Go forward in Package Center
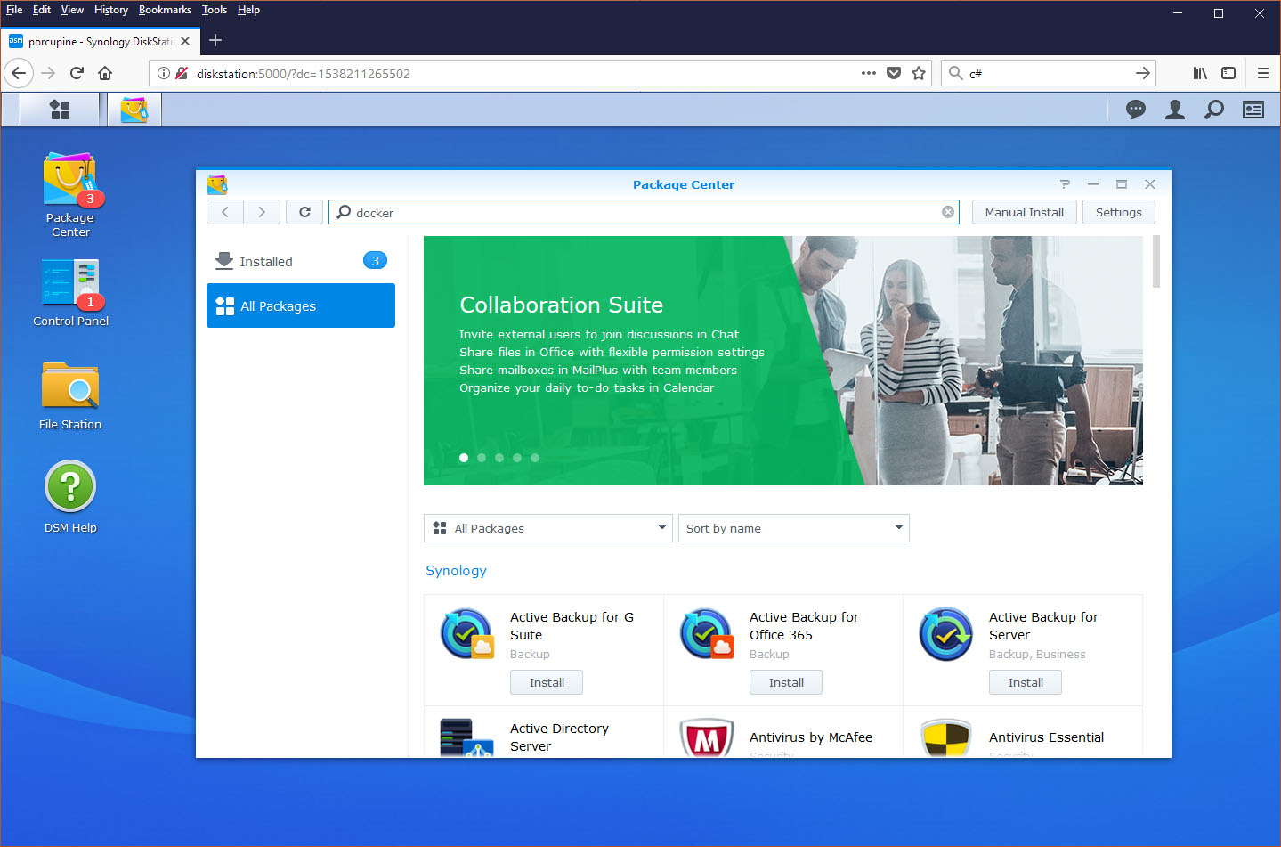1281x847 pixels. click(x=262, y=212)
